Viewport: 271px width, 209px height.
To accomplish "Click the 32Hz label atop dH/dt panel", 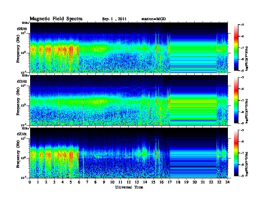I will click(25, 23).
